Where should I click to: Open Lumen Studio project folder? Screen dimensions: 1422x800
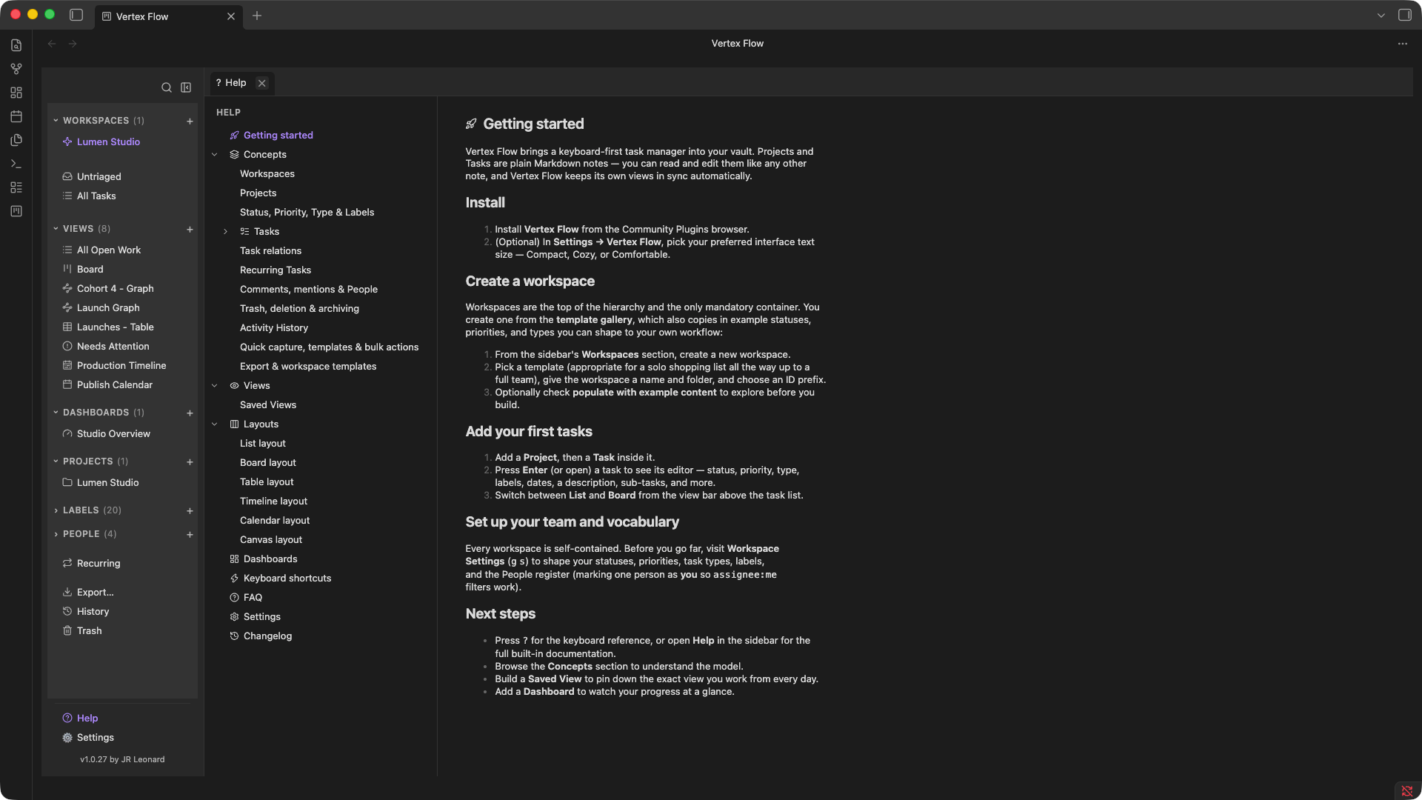coord(101,483)
